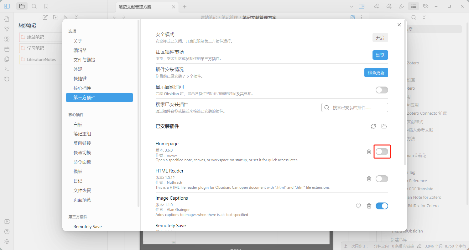Click 开启 to enable safe mode

click(x=380, y=37)
